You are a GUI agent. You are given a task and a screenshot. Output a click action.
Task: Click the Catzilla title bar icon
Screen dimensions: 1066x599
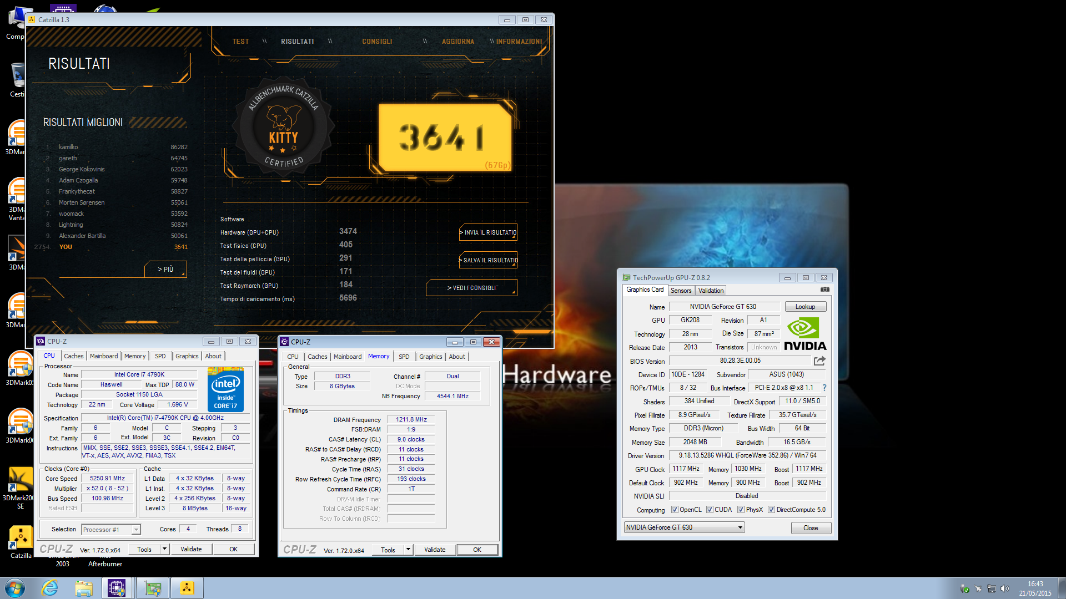click(x=32, y=19)
